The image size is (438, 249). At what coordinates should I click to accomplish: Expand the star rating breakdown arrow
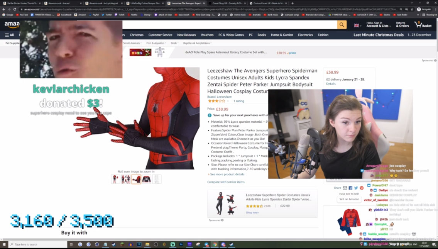tap(228, 101)
